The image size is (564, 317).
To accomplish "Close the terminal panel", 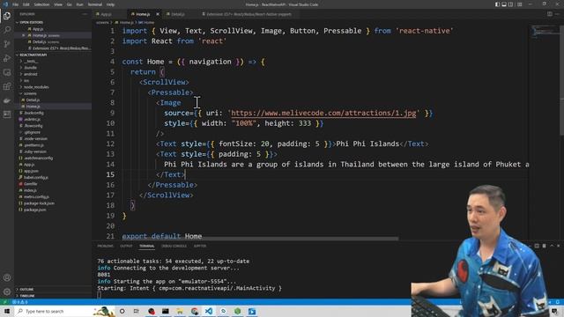I will [x=558, y=246].
